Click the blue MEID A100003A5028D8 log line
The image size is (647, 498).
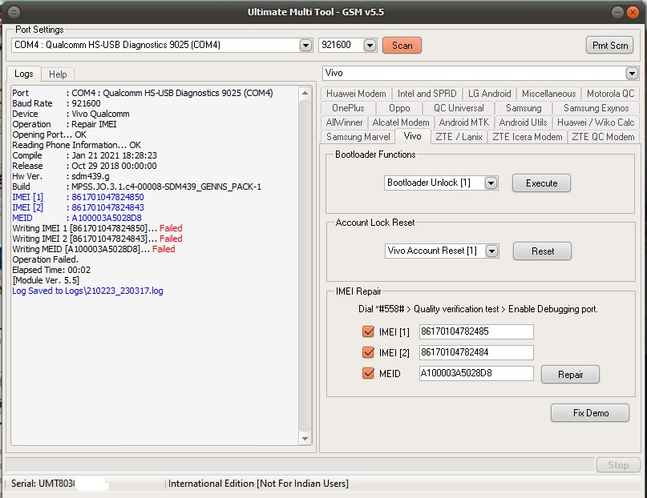click(x=77, y=218)
